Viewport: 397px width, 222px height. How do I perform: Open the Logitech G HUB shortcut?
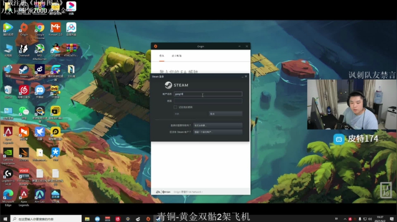[x=8, y=177]
